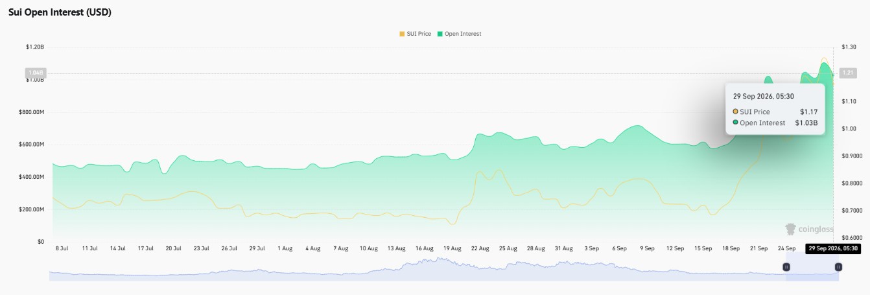This screenshot has width=870, height=295.
Task: Click the '$200.00M' left axis label
Action: click(x=31, y=209)
